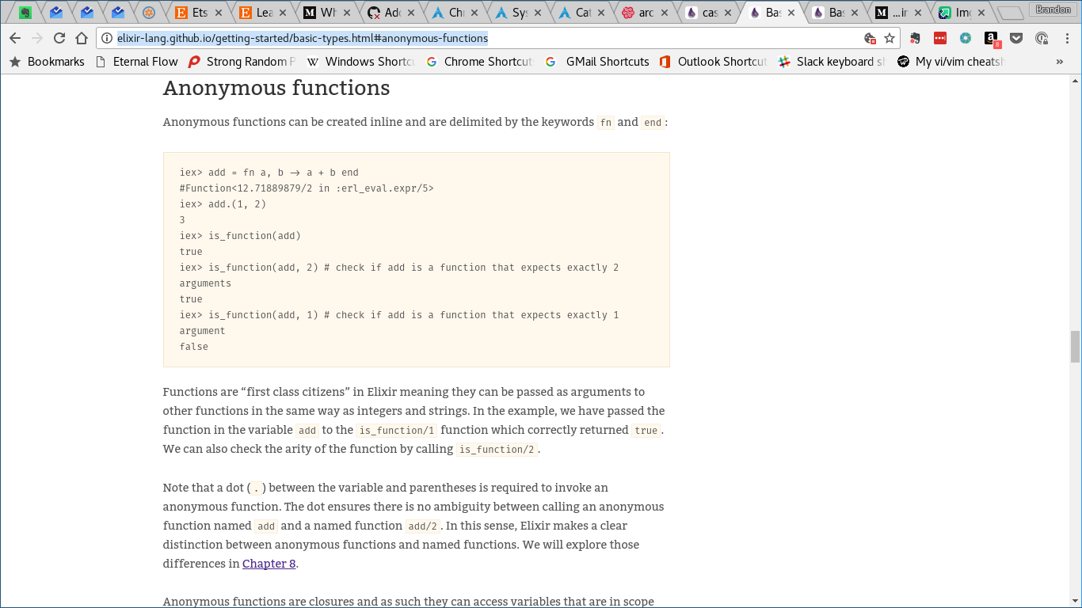Click the inline code 'is_function/1'
Screen dimensions: 1082x608
tap(396, 431)
